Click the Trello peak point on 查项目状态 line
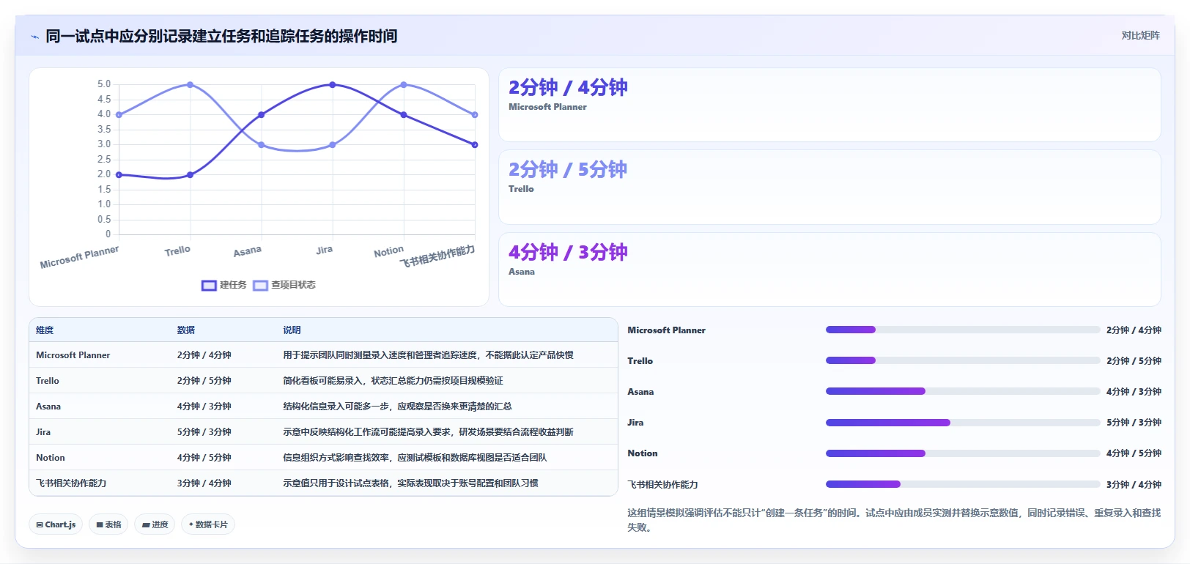 point(191,85)
